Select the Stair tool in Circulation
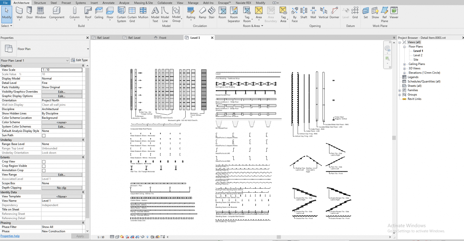 211,13
